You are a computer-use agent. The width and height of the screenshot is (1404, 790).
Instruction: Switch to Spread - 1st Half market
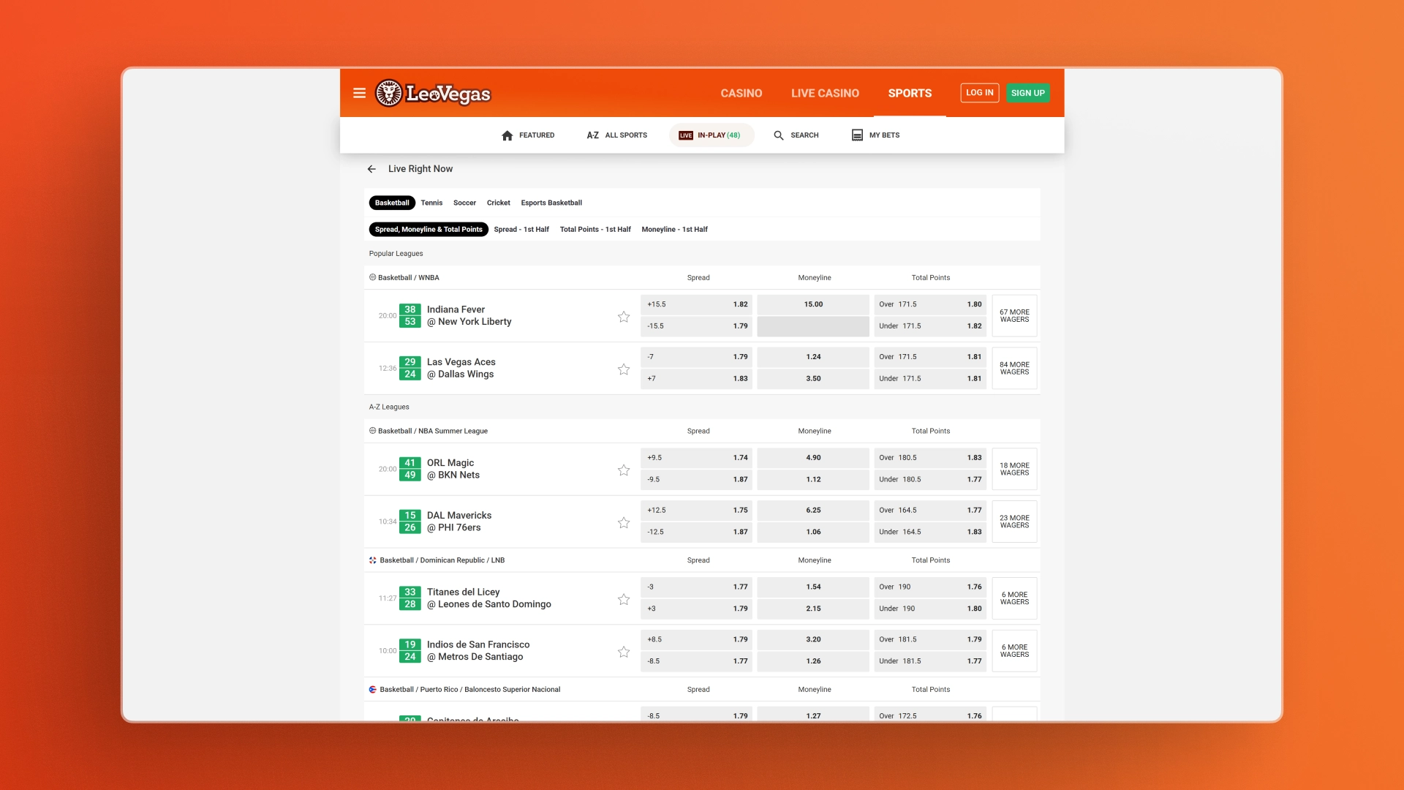coord(521,230)
